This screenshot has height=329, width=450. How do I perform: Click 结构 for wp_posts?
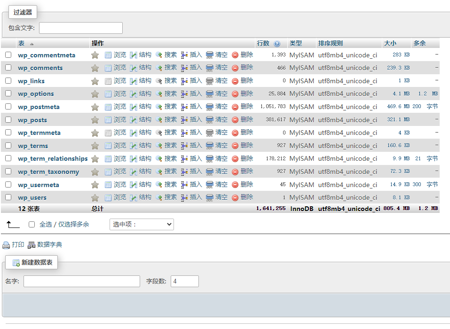[x=145, y=119]
